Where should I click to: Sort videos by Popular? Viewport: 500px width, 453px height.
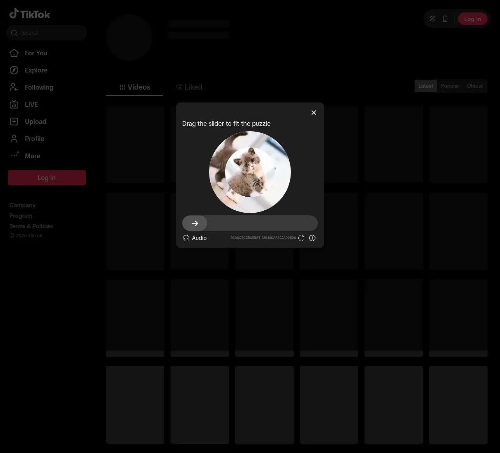(450, 86)
